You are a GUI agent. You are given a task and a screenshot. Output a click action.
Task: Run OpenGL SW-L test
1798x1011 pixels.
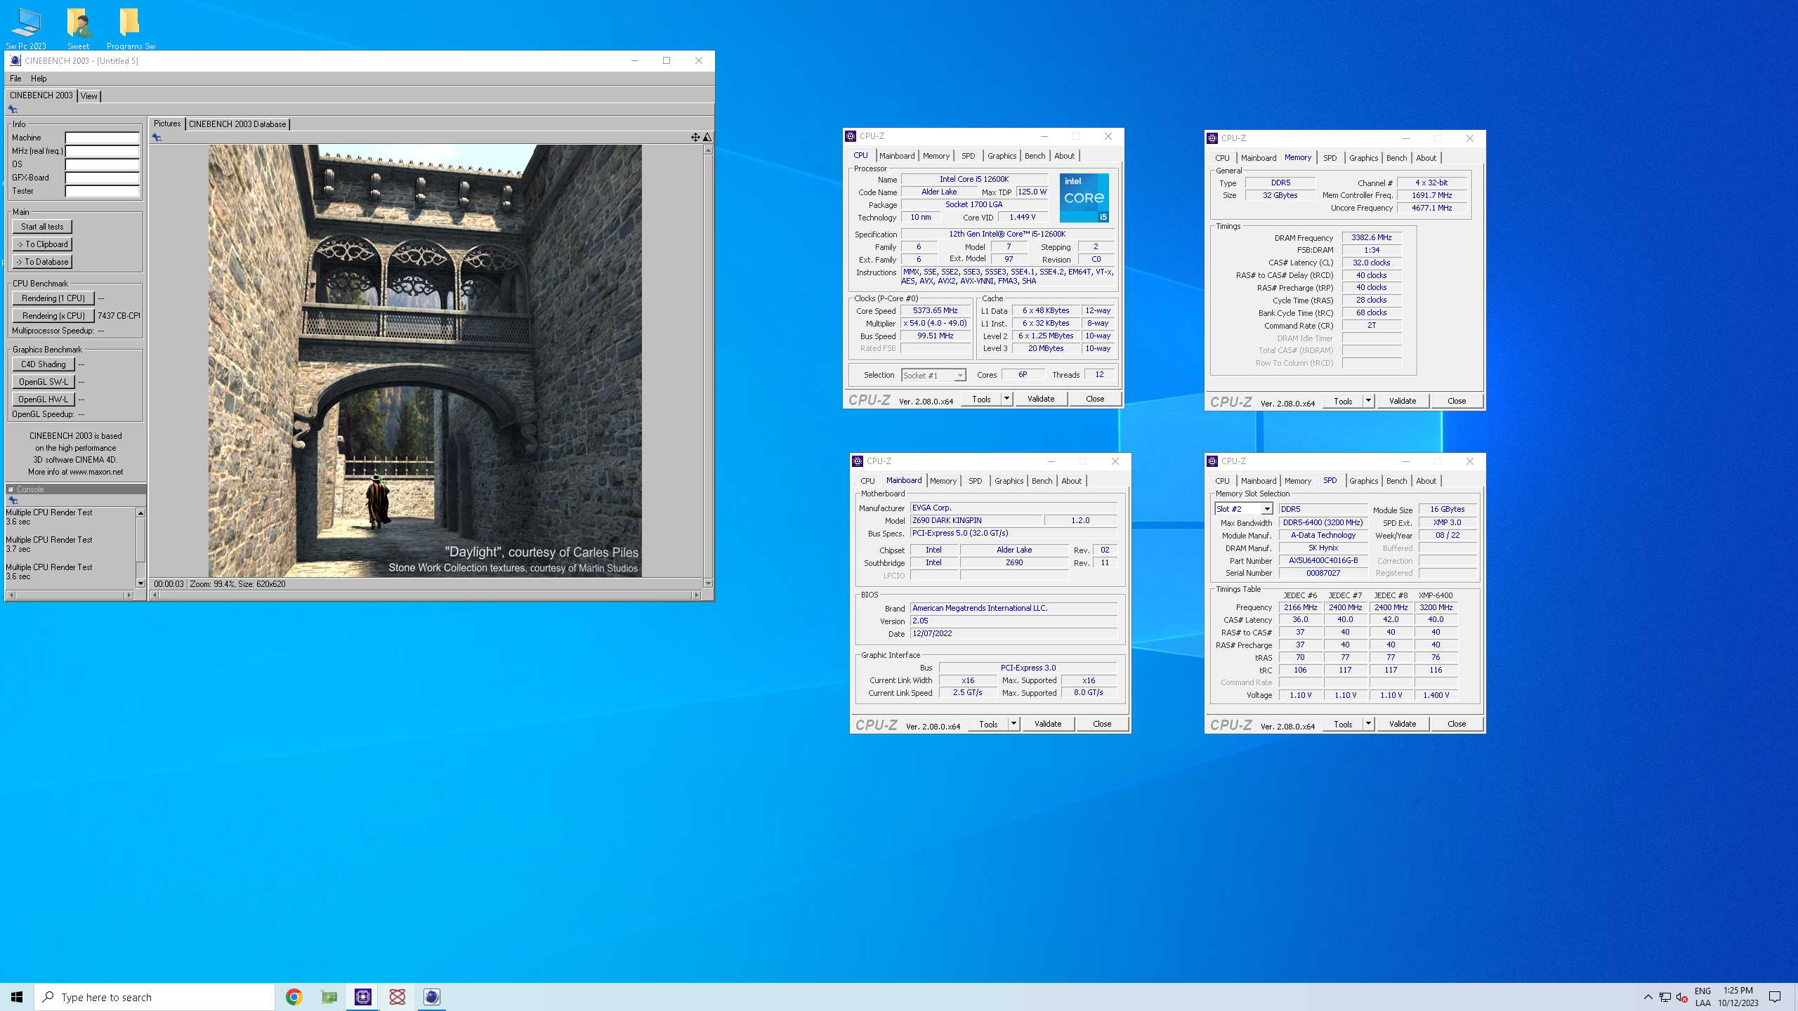44,382
